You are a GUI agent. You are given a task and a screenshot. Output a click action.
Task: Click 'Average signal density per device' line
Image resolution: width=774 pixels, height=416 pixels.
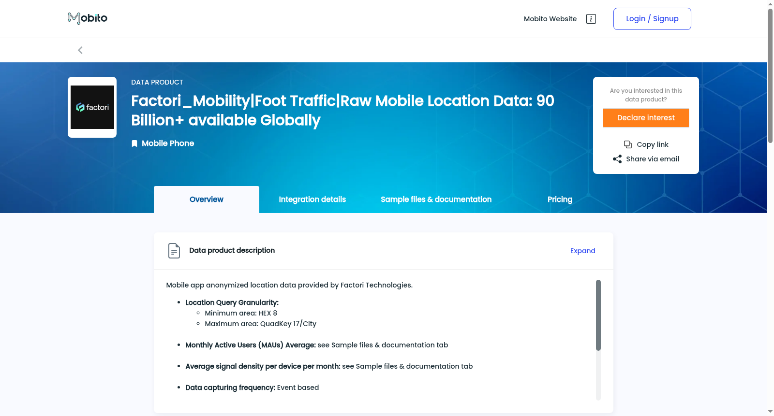point(329,366)
